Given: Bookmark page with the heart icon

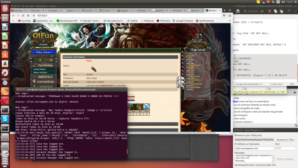Looking at the screenshot, I should (224, 16).
